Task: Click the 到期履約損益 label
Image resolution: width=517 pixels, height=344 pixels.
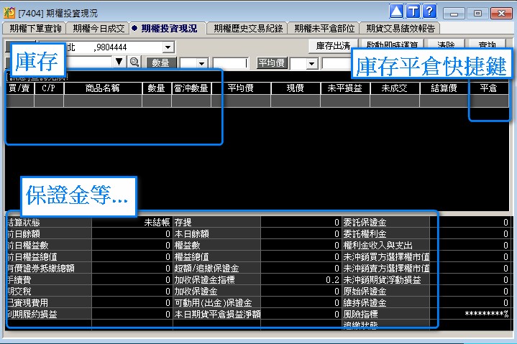Action: (x=32, y=315)
